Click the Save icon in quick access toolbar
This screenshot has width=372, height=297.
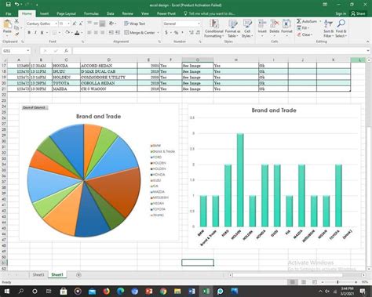(x=8, y=4)
